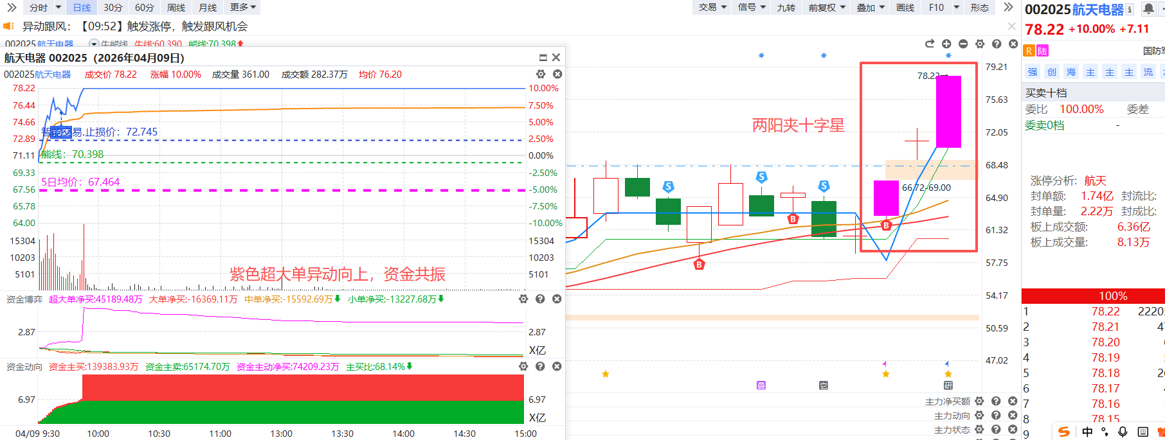Toggle the R margin trading tag
The image size is (1165, 440).
point(1029,51)
